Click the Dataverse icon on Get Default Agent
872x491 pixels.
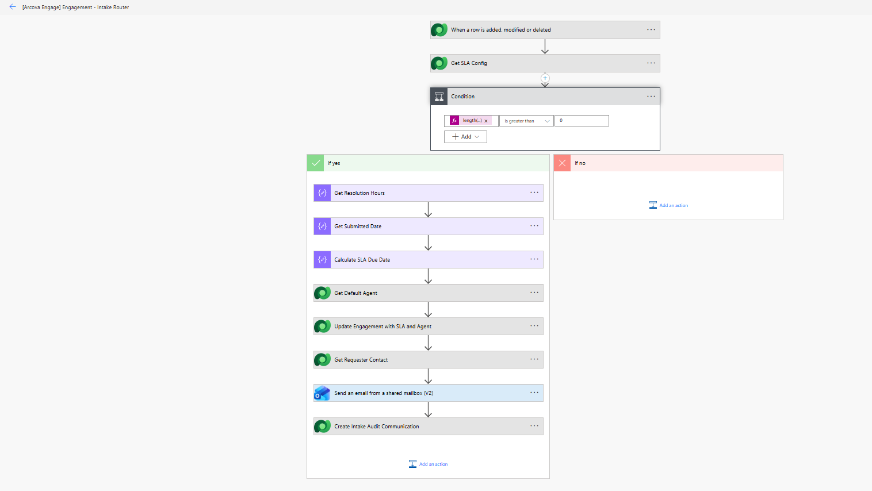pyautogui.click(x=322, y=293)
